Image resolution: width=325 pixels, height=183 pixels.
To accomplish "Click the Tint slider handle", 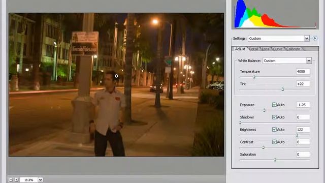I will [x=282, y=89].
